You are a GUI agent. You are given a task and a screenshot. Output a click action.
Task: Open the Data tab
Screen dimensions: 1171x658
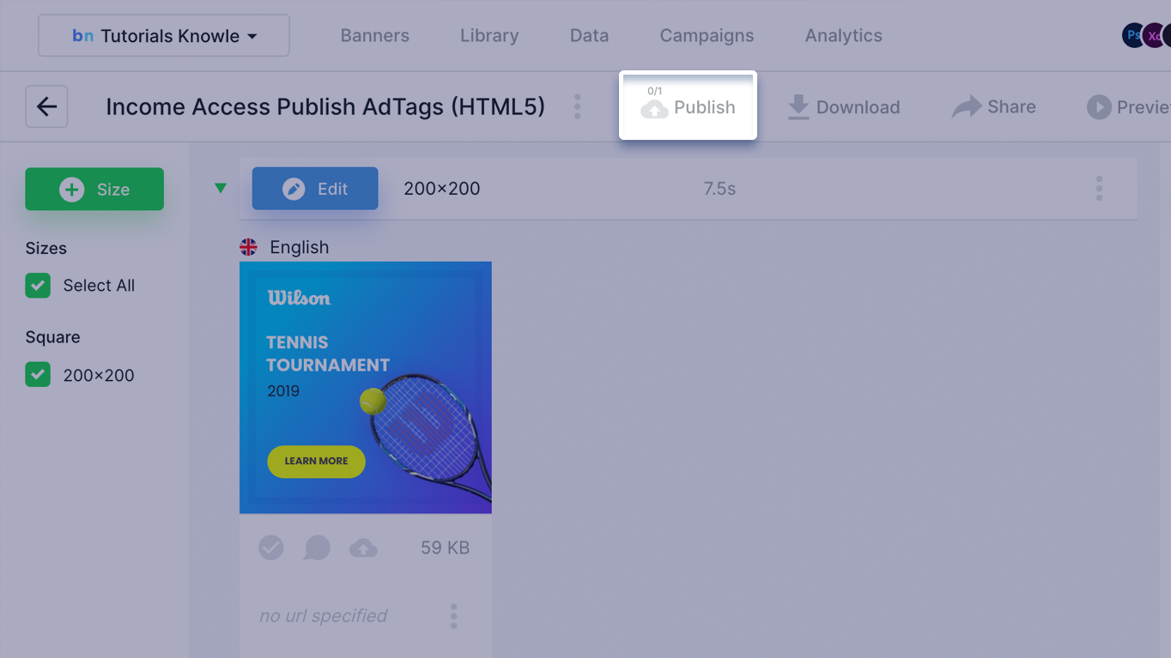pos(589,35)
